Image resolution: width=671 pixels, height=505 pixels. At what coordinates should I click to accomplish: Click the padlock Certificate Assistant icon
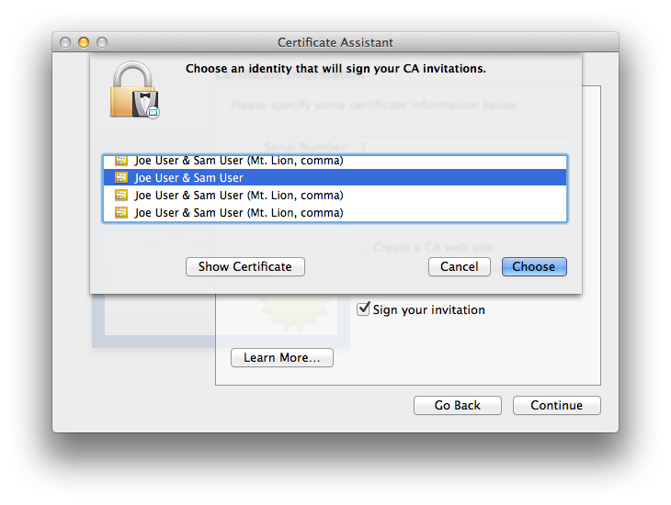point(134,92)
